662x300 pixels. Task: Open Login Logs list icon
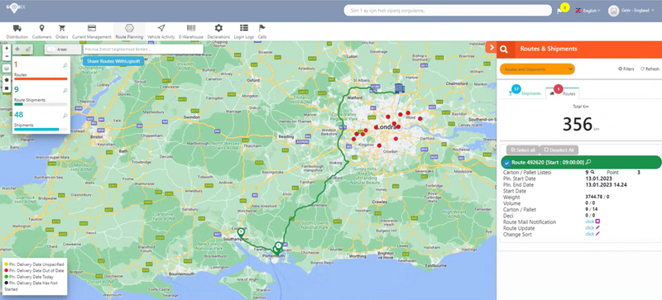244,28
